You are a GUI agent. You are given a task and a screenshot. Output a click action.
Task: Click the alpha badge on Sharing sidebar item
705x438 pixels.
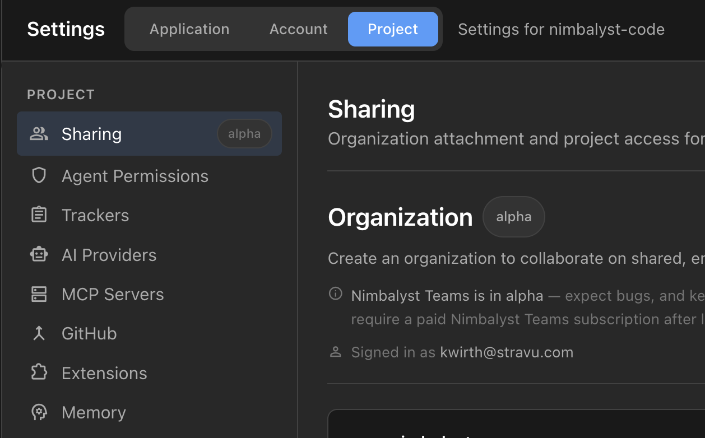click(x=244, y=134)
